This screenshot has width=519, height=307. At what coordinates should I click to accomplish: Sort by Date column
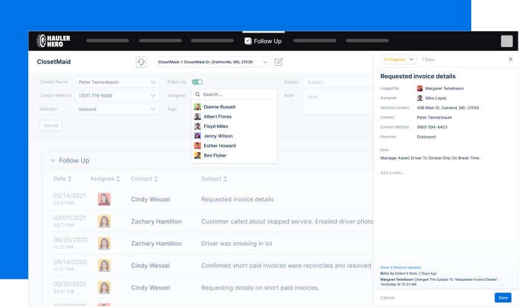(x=63, y=179)
